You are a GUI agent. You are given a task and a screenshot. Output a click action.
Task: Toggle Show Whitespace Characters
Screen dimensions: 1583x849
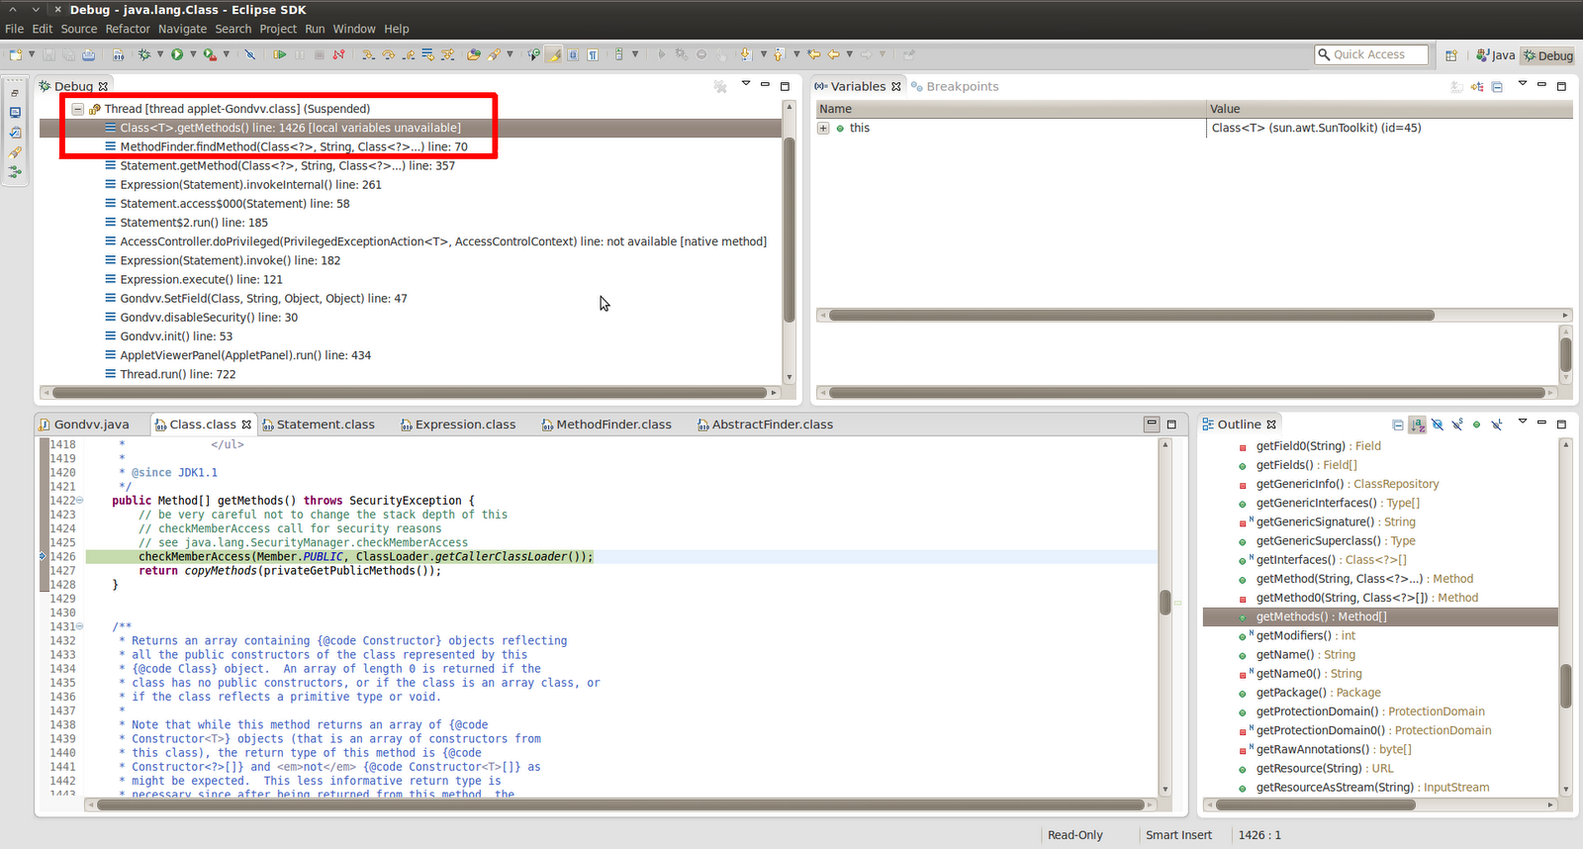[x=593, y=54]
